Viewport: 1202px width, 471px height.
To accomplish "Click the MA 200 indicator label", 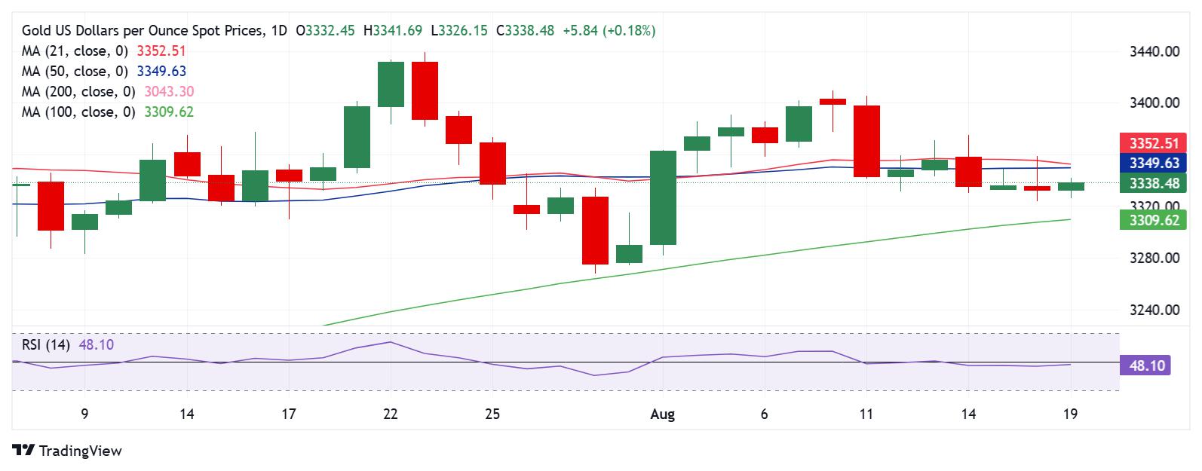I will 108,92.
